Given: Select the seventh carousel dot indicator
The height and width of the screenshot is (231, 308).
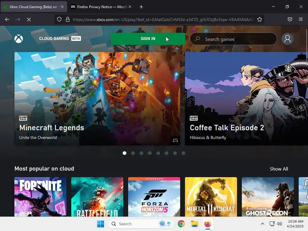Looking at the screenshot, I should 175,153.
